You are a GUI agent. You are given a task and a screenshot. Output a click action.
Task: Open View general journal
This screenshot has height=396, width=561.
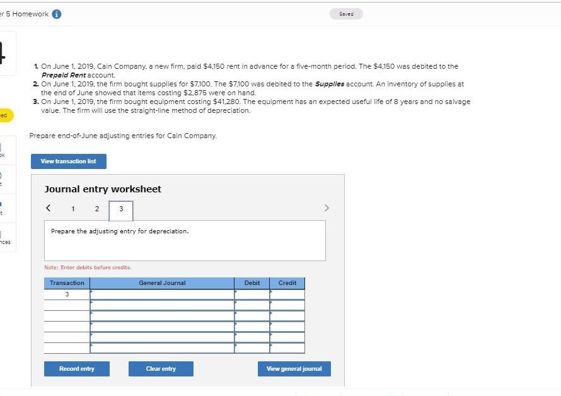(294, 369)
